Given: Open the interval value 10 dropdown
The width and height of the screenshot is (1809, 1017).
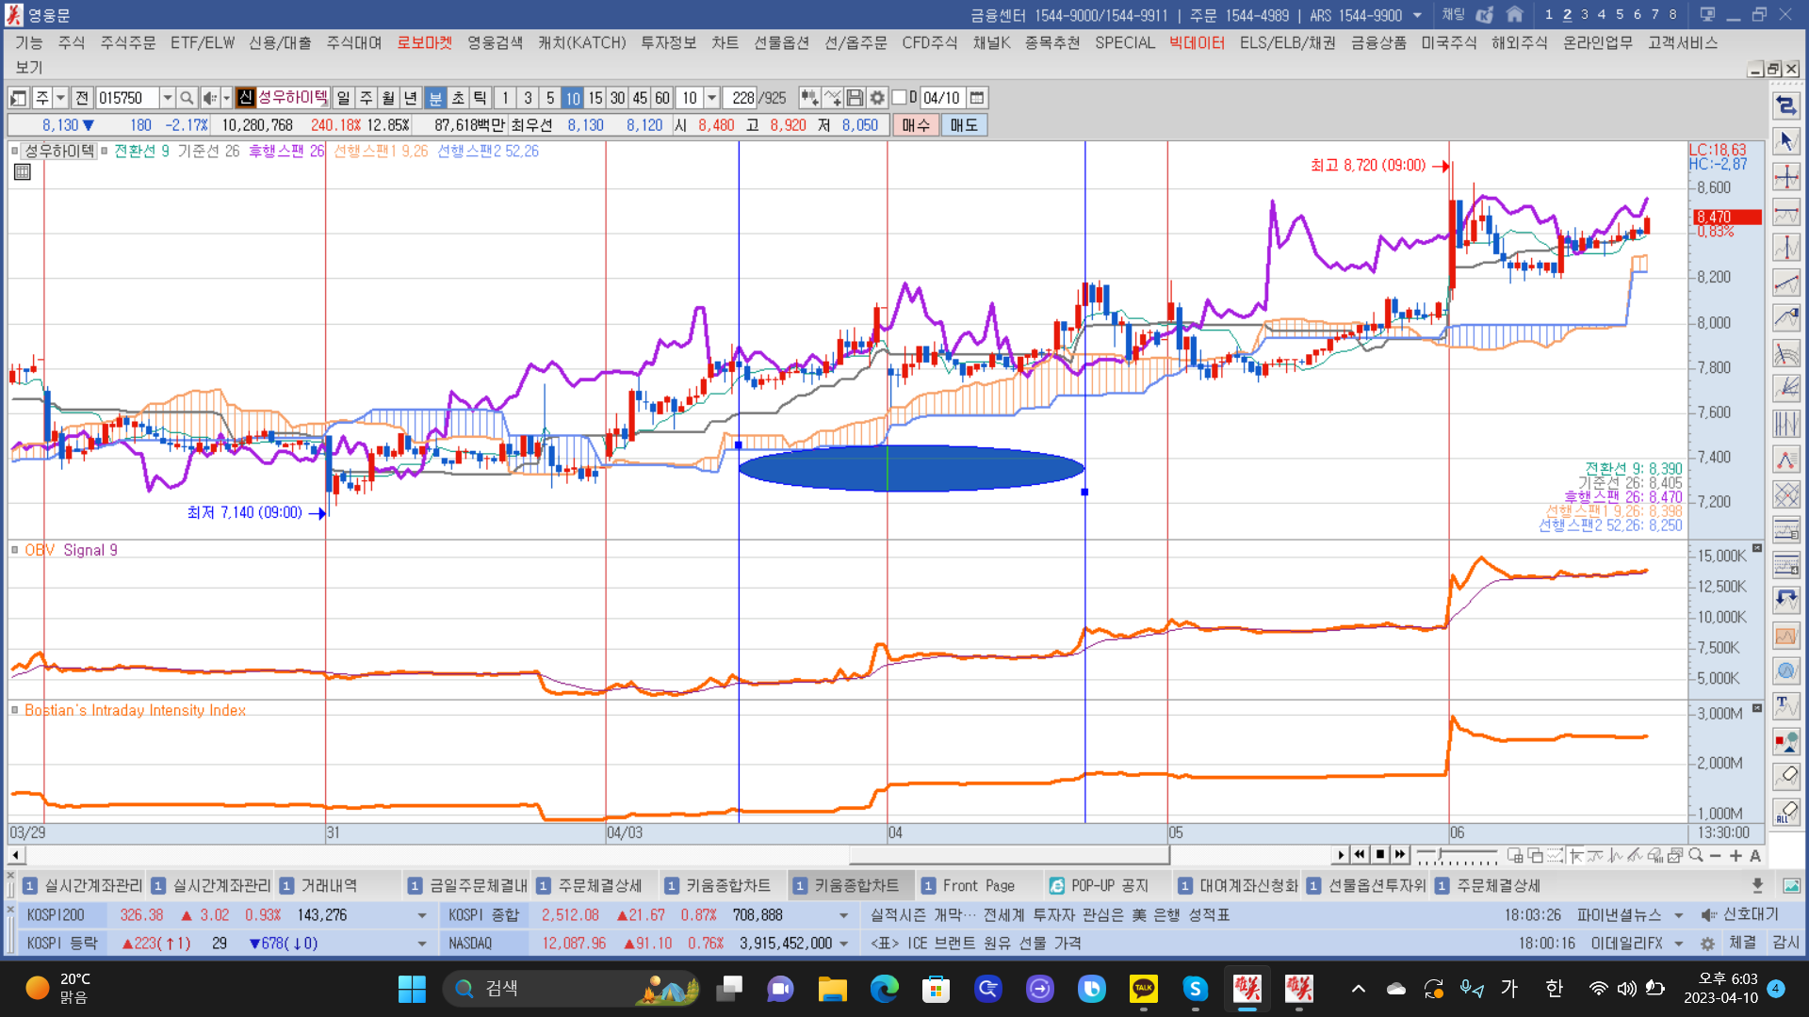Looking at the screenshot, I should (x=712, y=98).
